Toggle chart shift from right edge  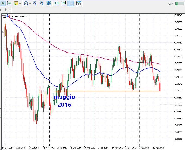pyautogui.click(x=63, y=4)
